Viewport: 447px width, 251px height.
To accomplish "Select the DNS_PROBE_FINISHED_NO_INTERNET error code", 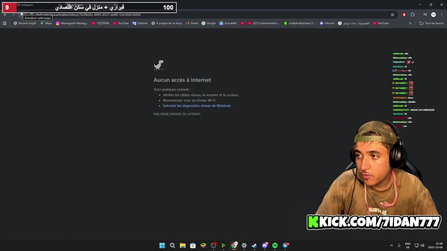I will click(x=177, y=114).
